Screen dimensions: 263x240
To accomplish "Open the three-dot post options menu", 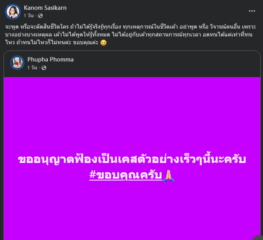I will (x=252, y=11).
